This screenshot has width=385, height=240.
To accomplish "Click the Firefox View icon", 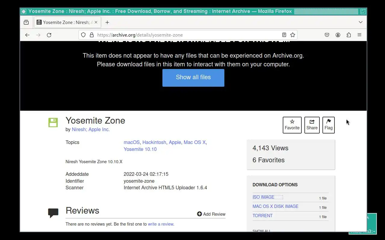I will pyautogui.click(x=26, y=22).
